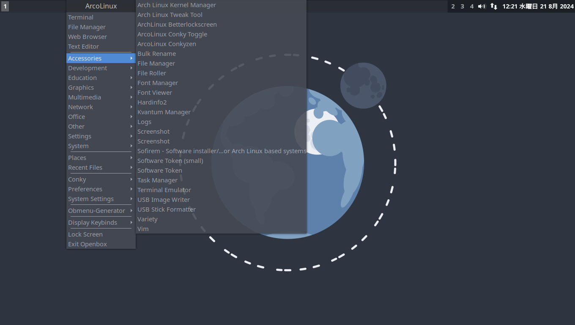Expand the System Settings submenu
Image resolution: width=575 pixels, height=325 pixels.
pos(101,199)
